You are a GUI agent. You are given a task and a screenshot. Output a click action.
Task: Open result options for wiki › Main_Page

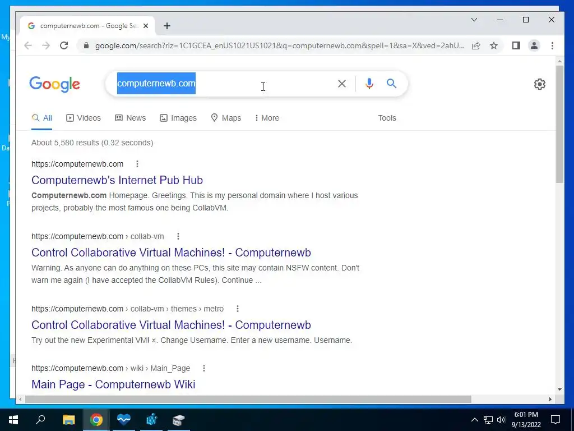click(204, 368)
